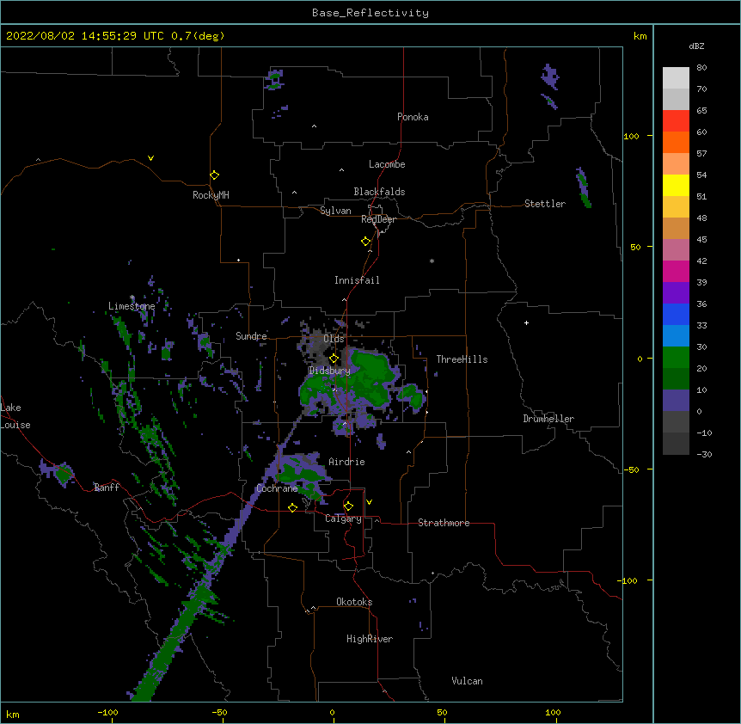The image size is (741, 724).
Task: Select the light gray 70–80 dBZ band
Action: (x=676, y=78)
